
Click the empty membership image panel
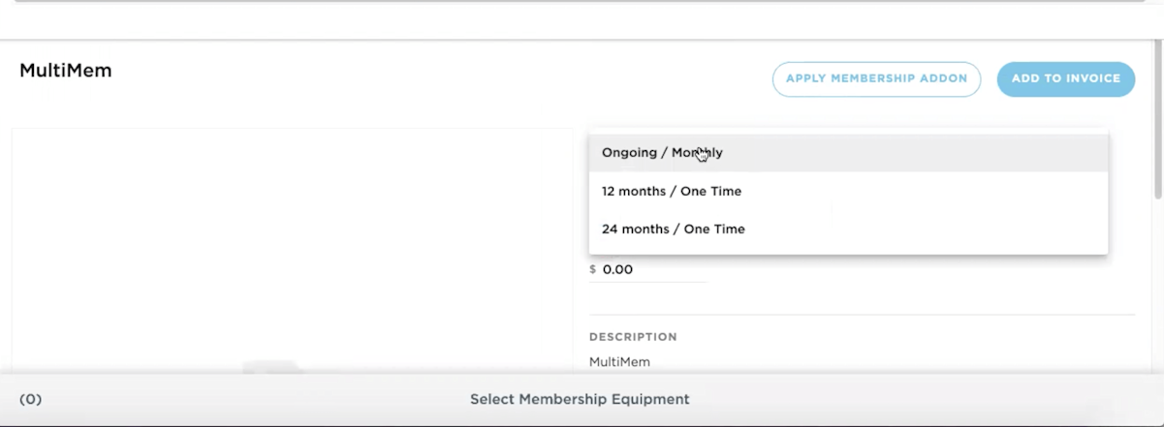coord(291,242)
